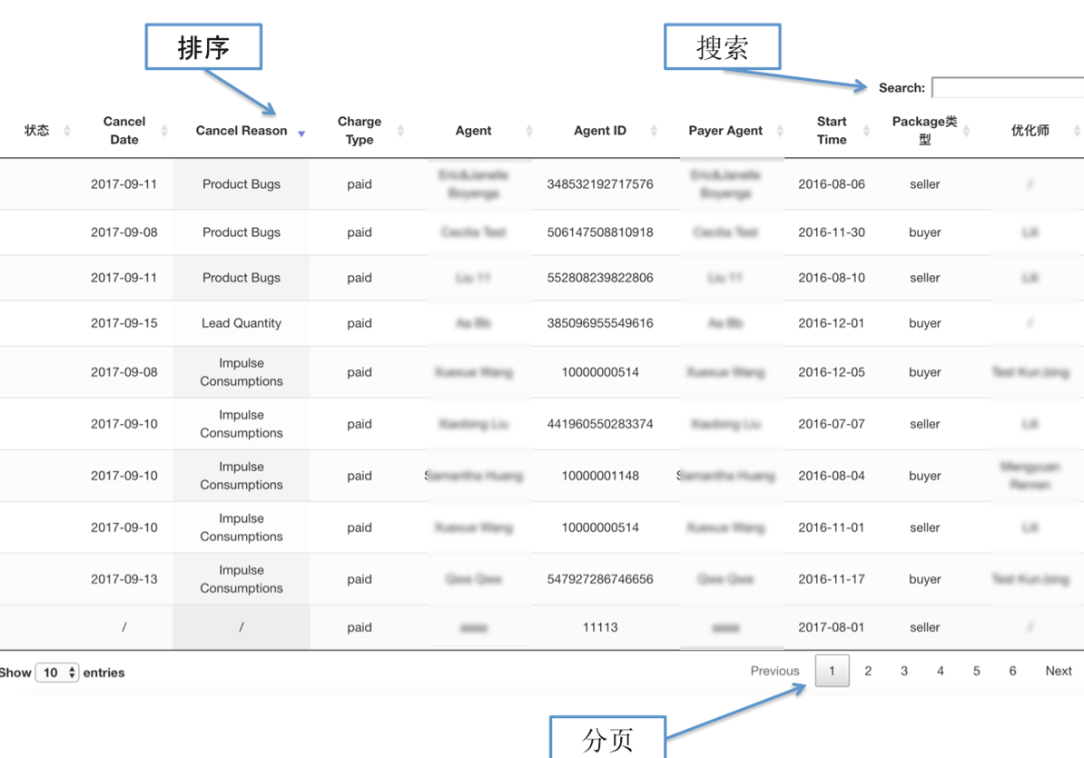This screenshot has height=758, width=1084.
Task: Select start time 2016-11-01
Action: pyautogui.click(x=832, y=528)
